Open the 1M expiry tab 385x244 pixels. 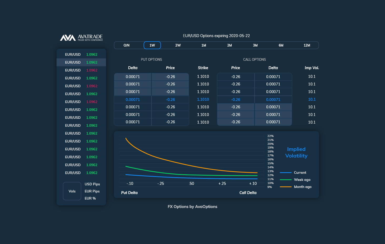pyautogui.click(x=204, y=45)
